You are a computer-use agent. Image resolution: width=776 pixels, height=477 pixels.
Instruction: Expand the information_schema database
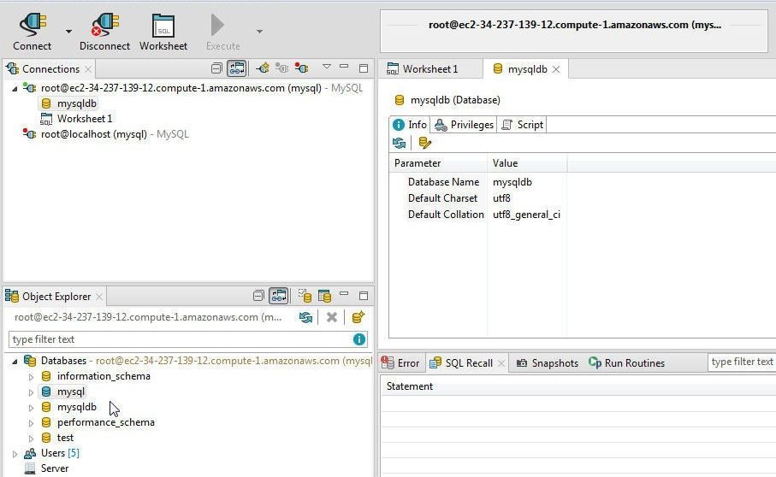pos(31,377)
